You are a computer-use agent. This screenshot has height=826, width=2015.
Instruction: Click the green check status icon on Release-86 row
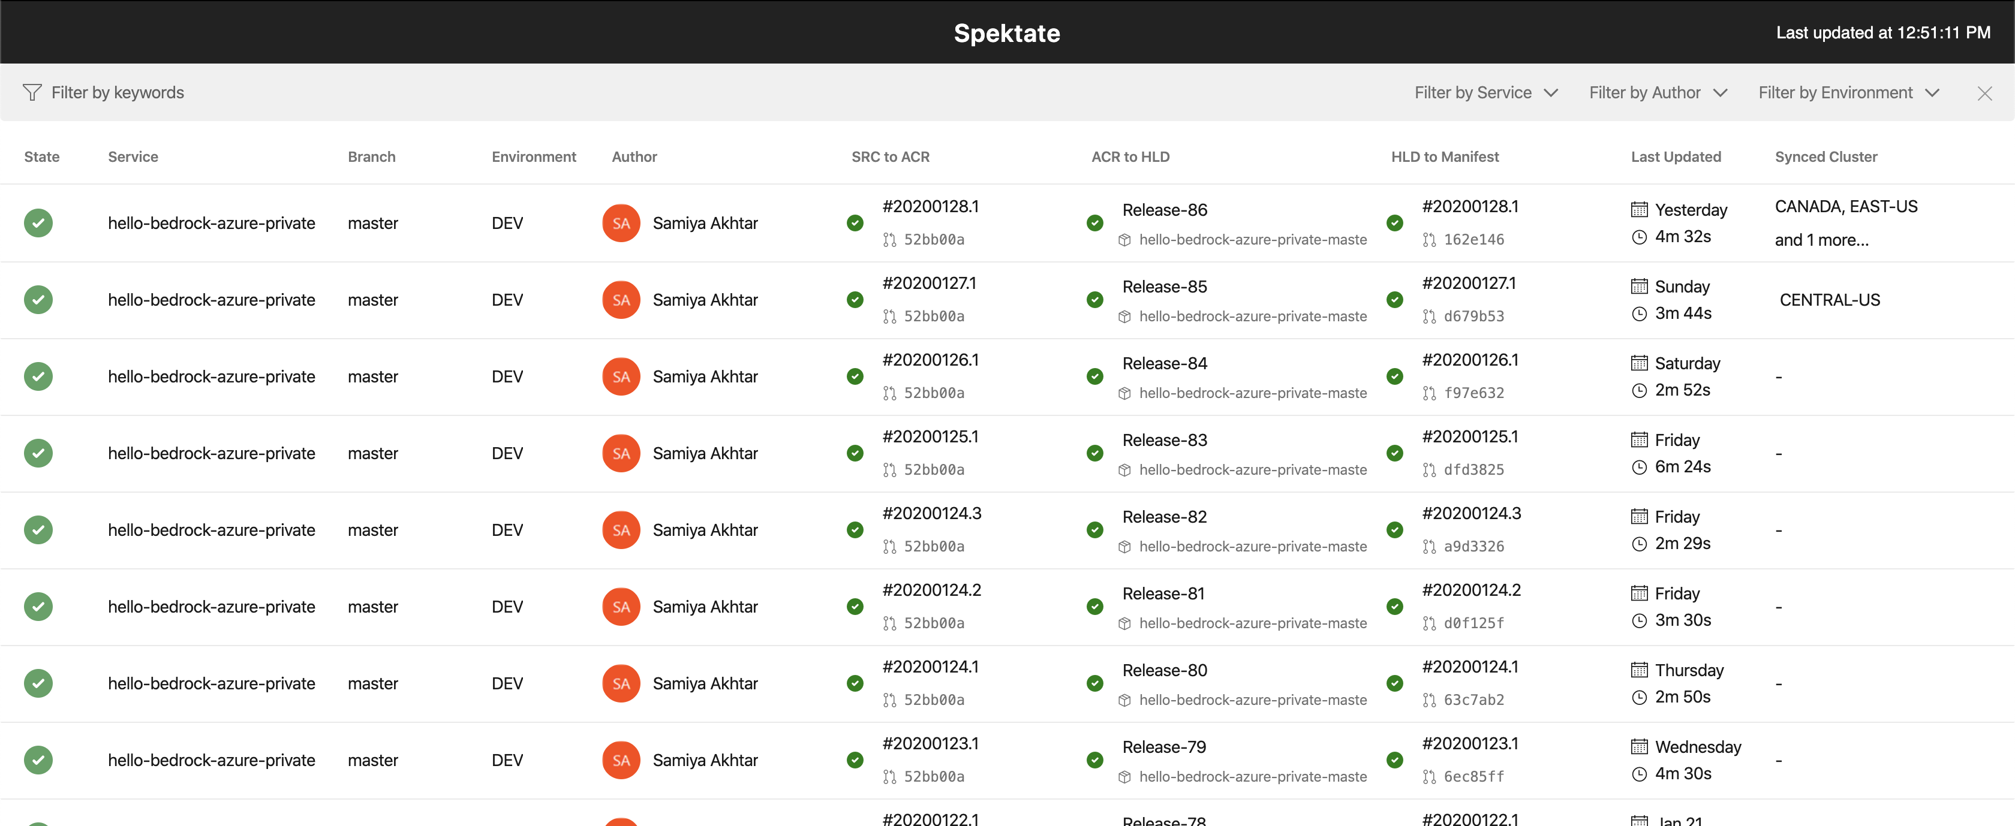[1094, 222]
